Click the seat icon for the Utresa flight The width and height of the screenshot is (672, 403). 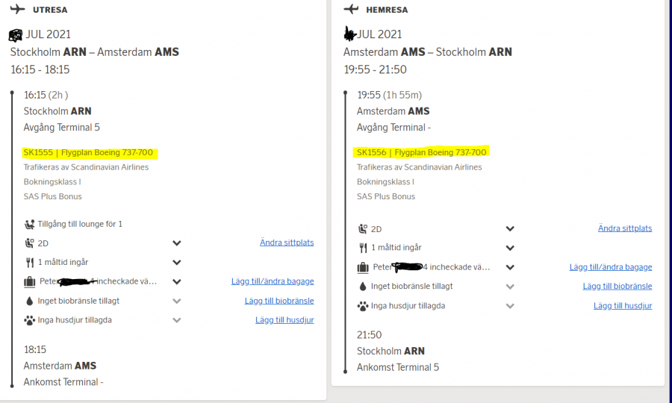pos(30,243)
